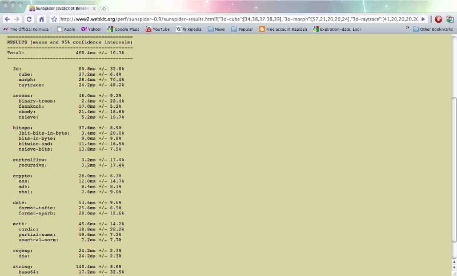Click the go arrow beside the address bar
This screenshot has height=276, width=457.
[x=423, y=19]
